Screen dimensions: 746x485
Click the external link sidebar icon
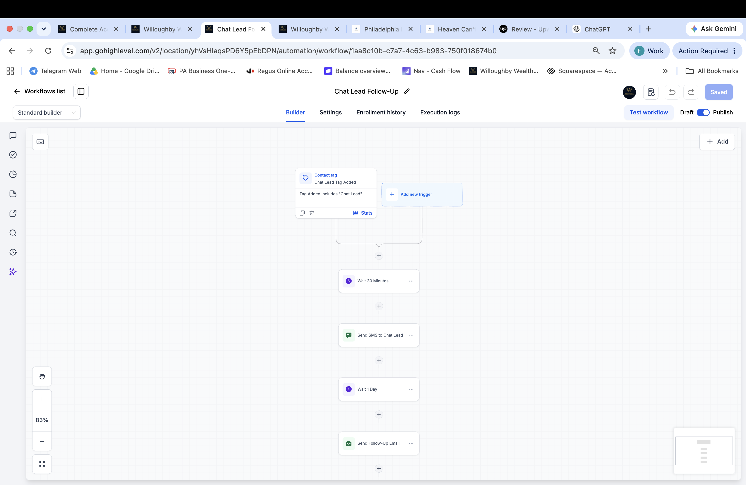(x=13, y=213)
